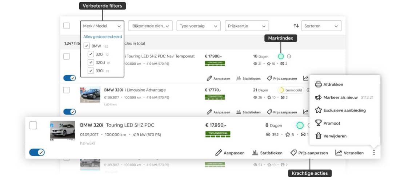This screenshot has height=182, width=400.
Task: Click the eye views icon showing 21
Action: [255, 64]
